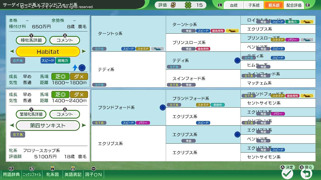Click the blue up arrow beside Habitat
Screen dimensions: 321x180
tap(75, 67)
